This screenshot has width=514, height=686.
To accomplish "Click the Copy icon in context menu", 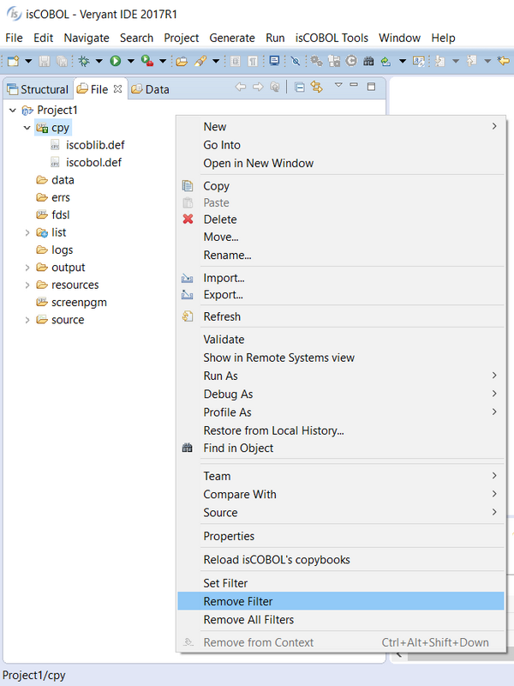I will point(188,186).
